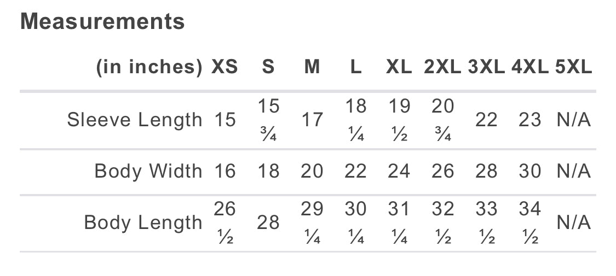Click the Measurements heading
The height and width of the screenshot is (276, 616).
[x=102, y=22]
